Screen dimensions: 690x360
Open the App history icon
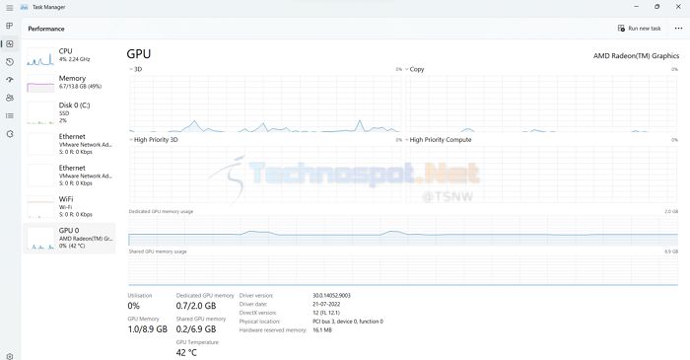tap(10, 62)
